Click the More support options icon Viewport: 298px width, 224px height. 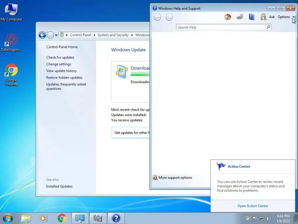click(155, 178)
